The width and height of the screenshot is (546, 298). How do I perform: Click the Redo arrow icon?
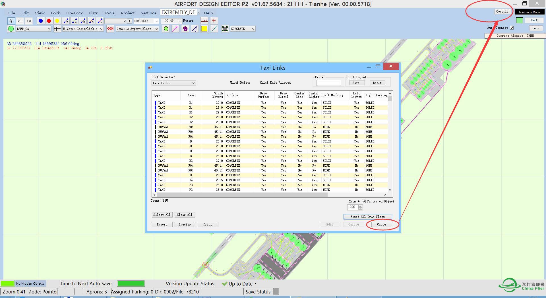coord(29,21)
